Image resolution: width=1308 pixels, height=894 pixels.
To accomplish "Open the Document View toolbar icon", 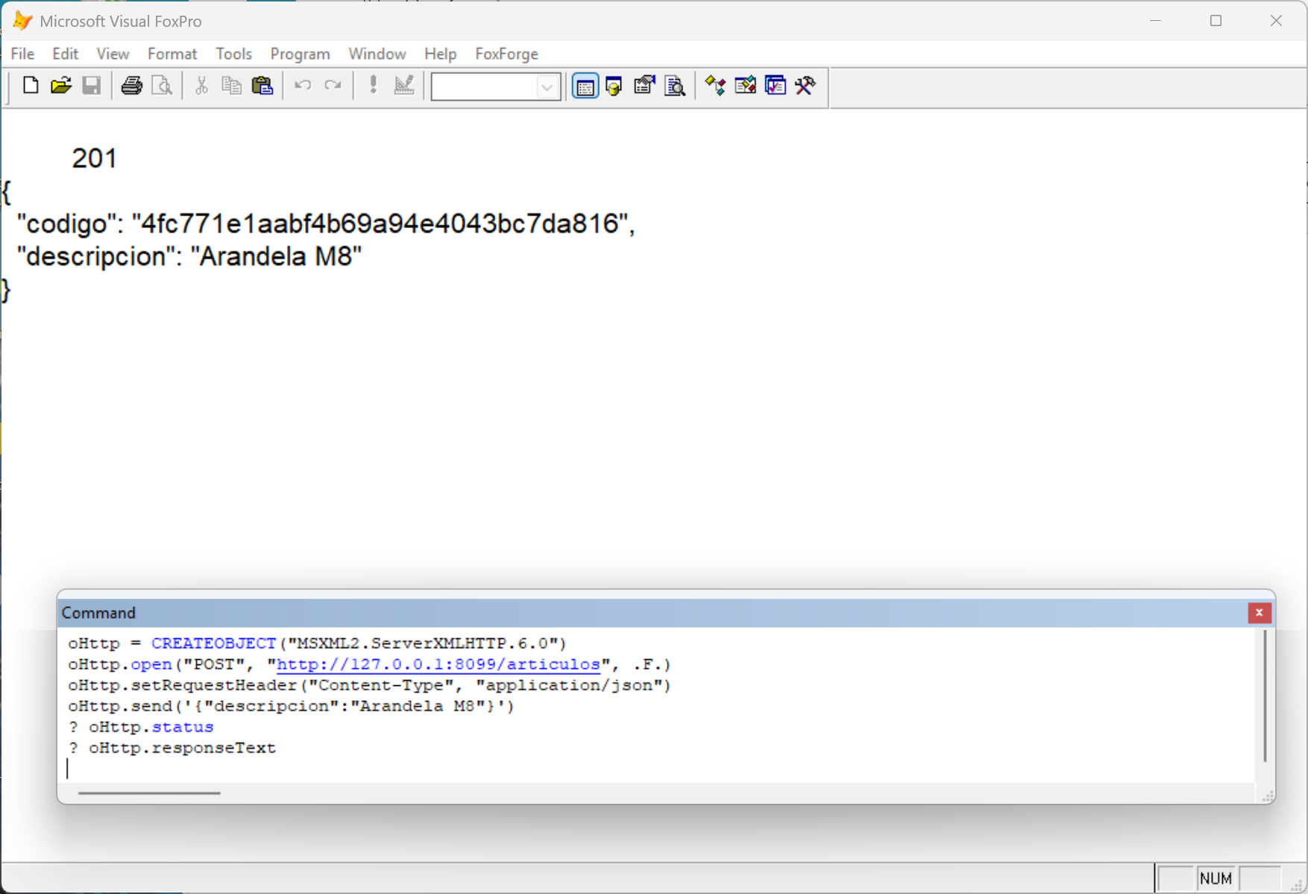I will (x=675, y=86).
